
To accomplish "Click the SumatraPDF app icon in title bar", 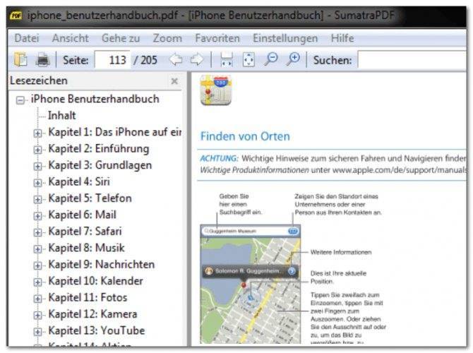I will pyautogui.click(x=16, y=16).
